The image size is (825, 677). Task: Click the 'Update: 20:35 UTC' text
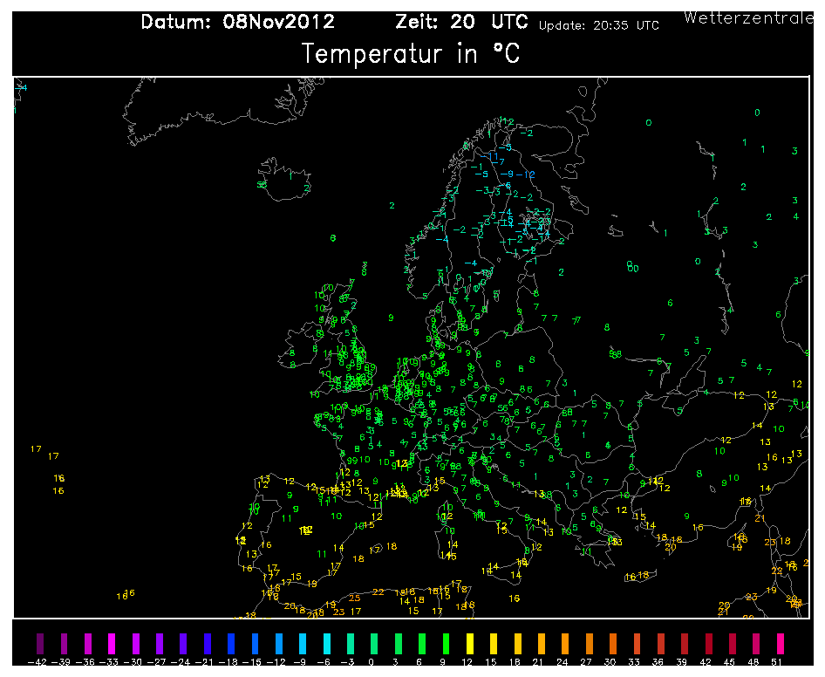pos(599,26)
